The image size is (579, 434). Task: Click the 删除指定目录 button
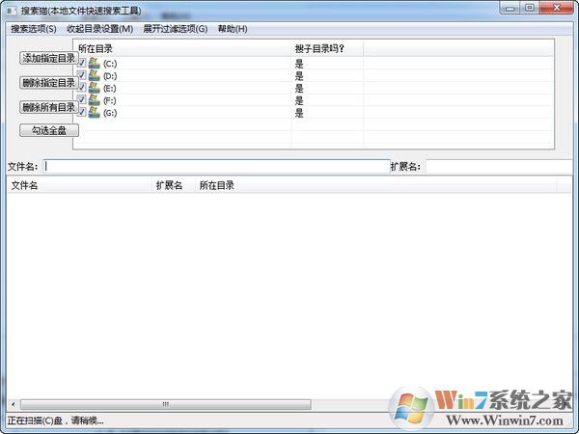pos(48,83)
